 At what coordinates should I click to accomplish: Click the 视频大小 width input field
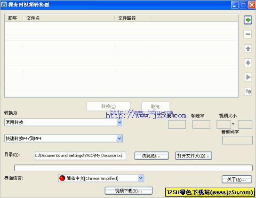tap(224, 125)
